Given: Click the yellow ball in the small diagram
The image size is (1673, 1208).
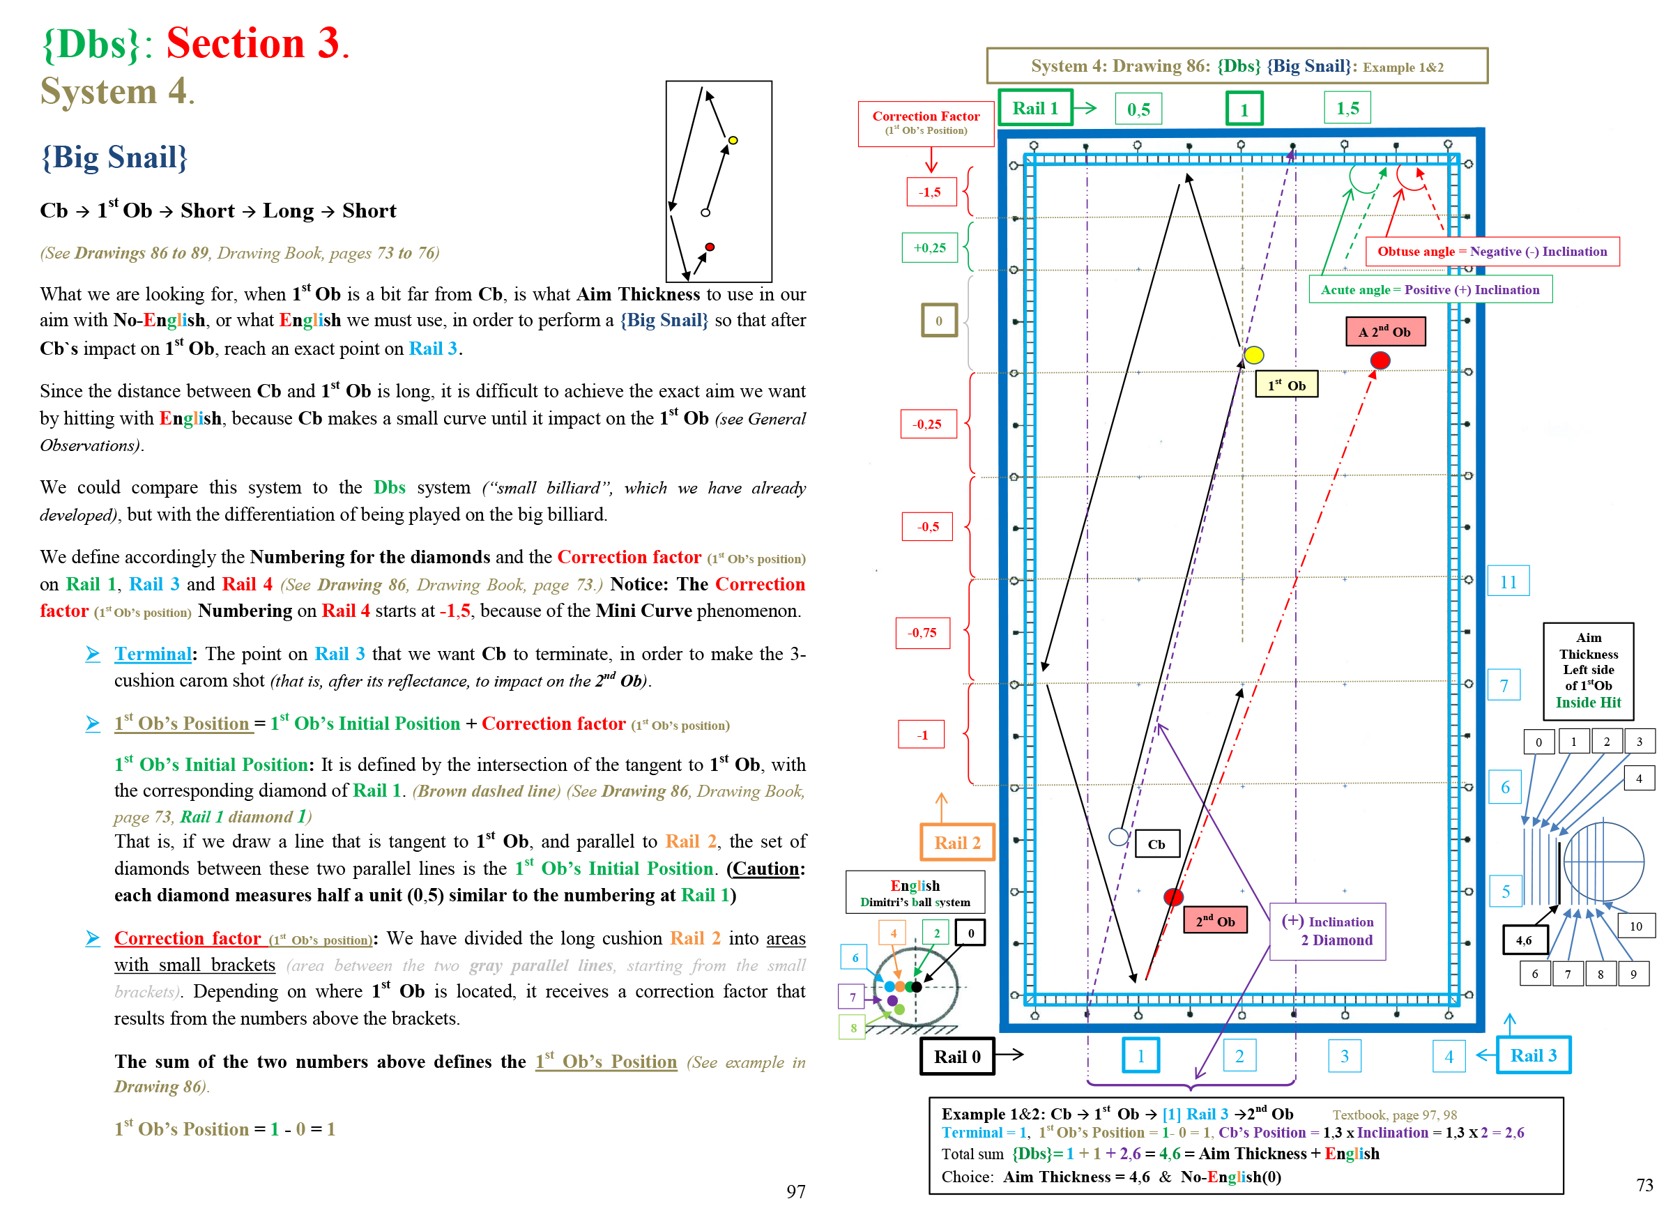Looking at the screenshot, I should (x=733, y=140).
